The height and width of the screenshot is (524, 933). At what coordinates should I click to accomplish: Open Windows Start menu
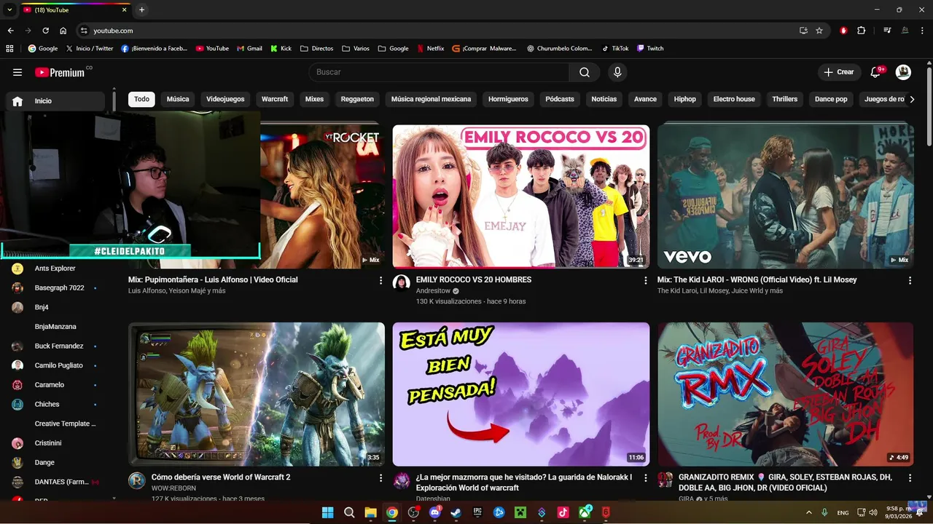click(x=328, y=512)
